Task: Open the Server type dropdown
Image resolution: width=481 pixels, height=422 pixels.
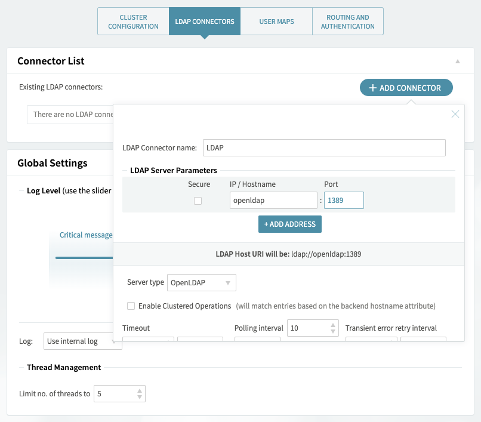Action: coord(201,282)
